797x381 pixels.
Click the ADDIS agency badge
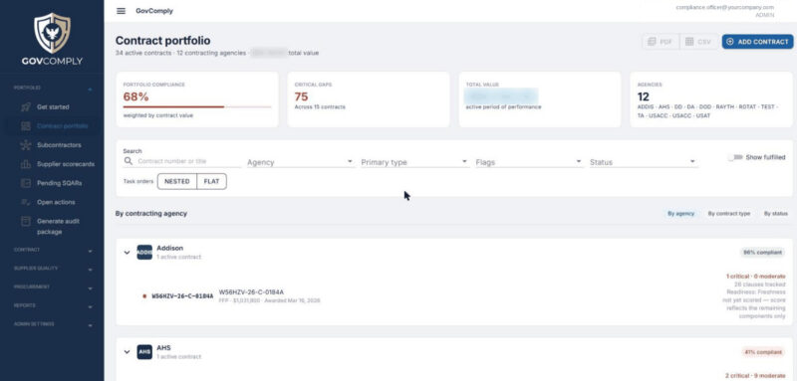pos(144,252)
